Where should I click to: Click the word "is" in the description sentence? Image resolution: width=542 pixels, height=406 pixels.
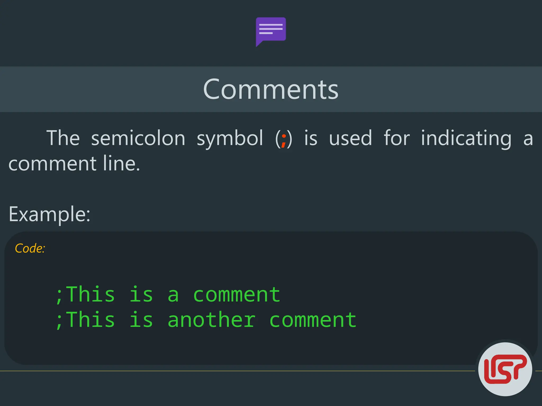click(x=310, y=138)
